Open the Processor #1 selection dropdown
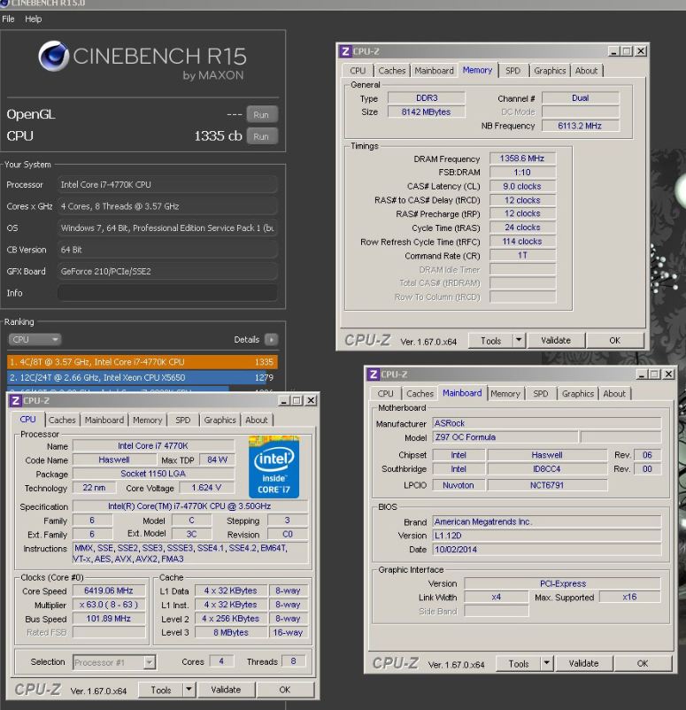Image resolution: width=686 pixels, height=710 pixels. pos(150,662)
